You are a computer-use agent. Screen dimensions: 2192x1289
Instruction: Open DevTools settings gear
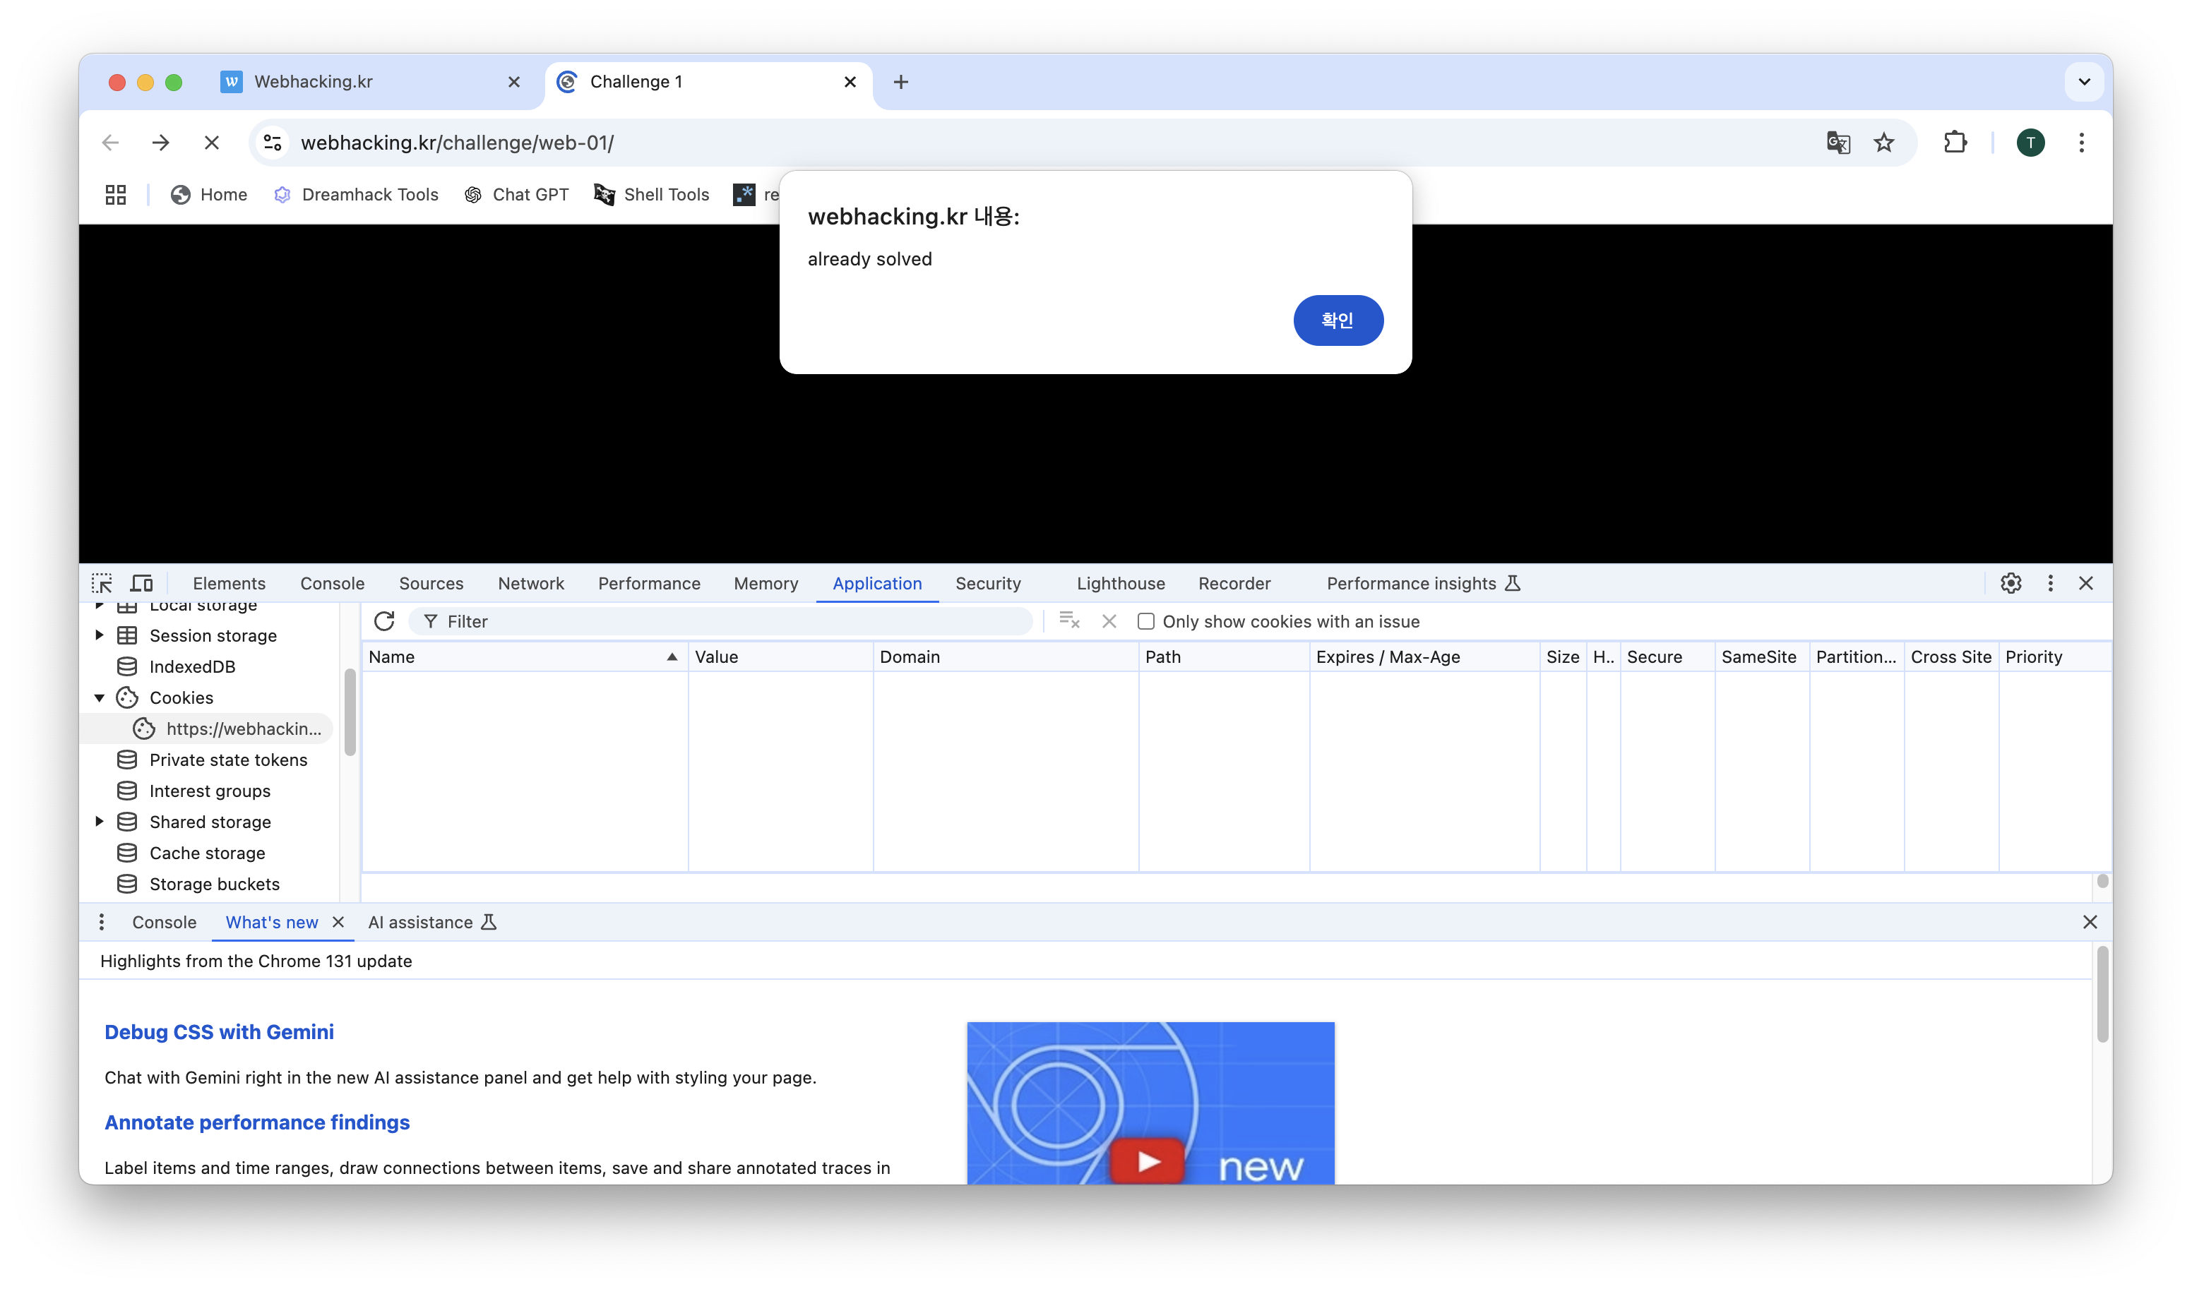[2011, 583]
